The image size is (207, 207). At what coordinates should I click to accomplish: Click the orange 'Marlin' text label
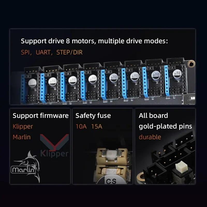point(22,137)
